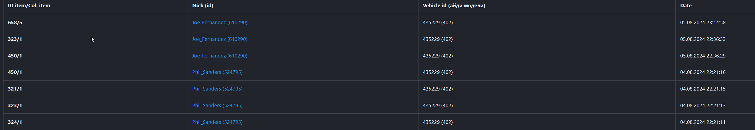Select the 324/1 item cell
This screenshot has width=755, height=130.
[x=15, y=122]
